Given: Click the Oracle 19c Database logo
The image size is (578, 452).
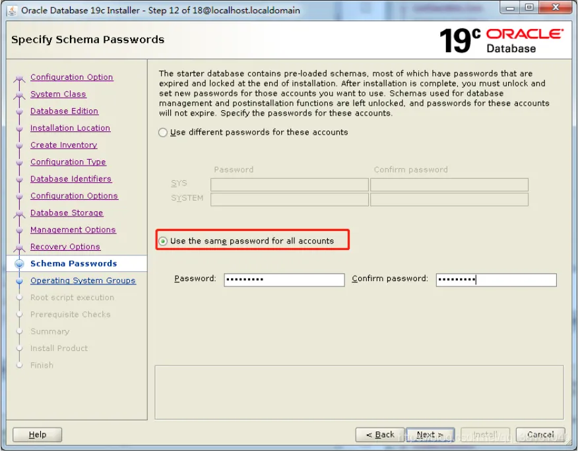Looking at the screenshot, I should (x=501, y=40).
